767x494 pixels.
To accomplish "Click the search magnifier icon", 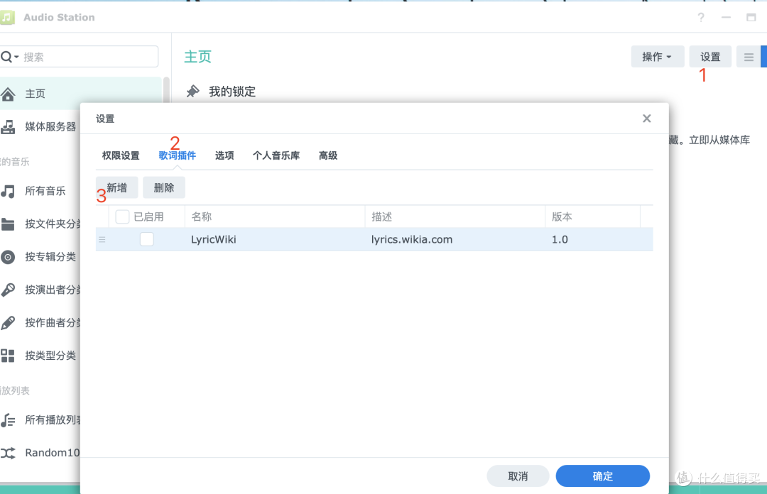I will [x=6, y=57].
